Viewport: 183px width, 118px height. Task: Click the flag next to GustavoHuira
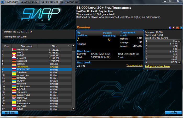click(14, 104)
